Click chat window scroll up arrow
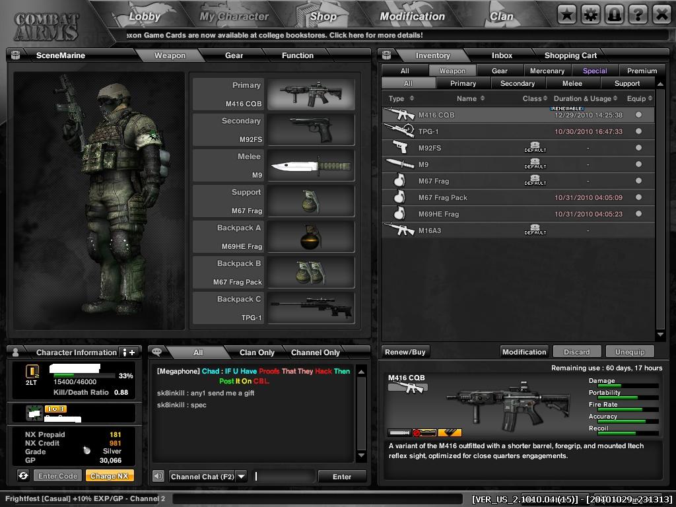676x507 pixels. pyautogui.click(x=361, y=371)
